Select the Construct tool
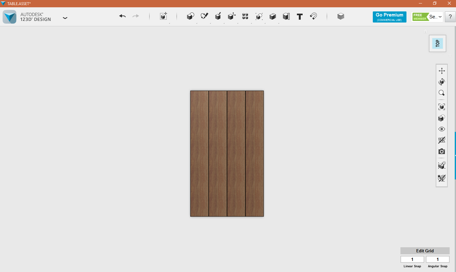This screenshot has height=272, width=456. (218, 16)
